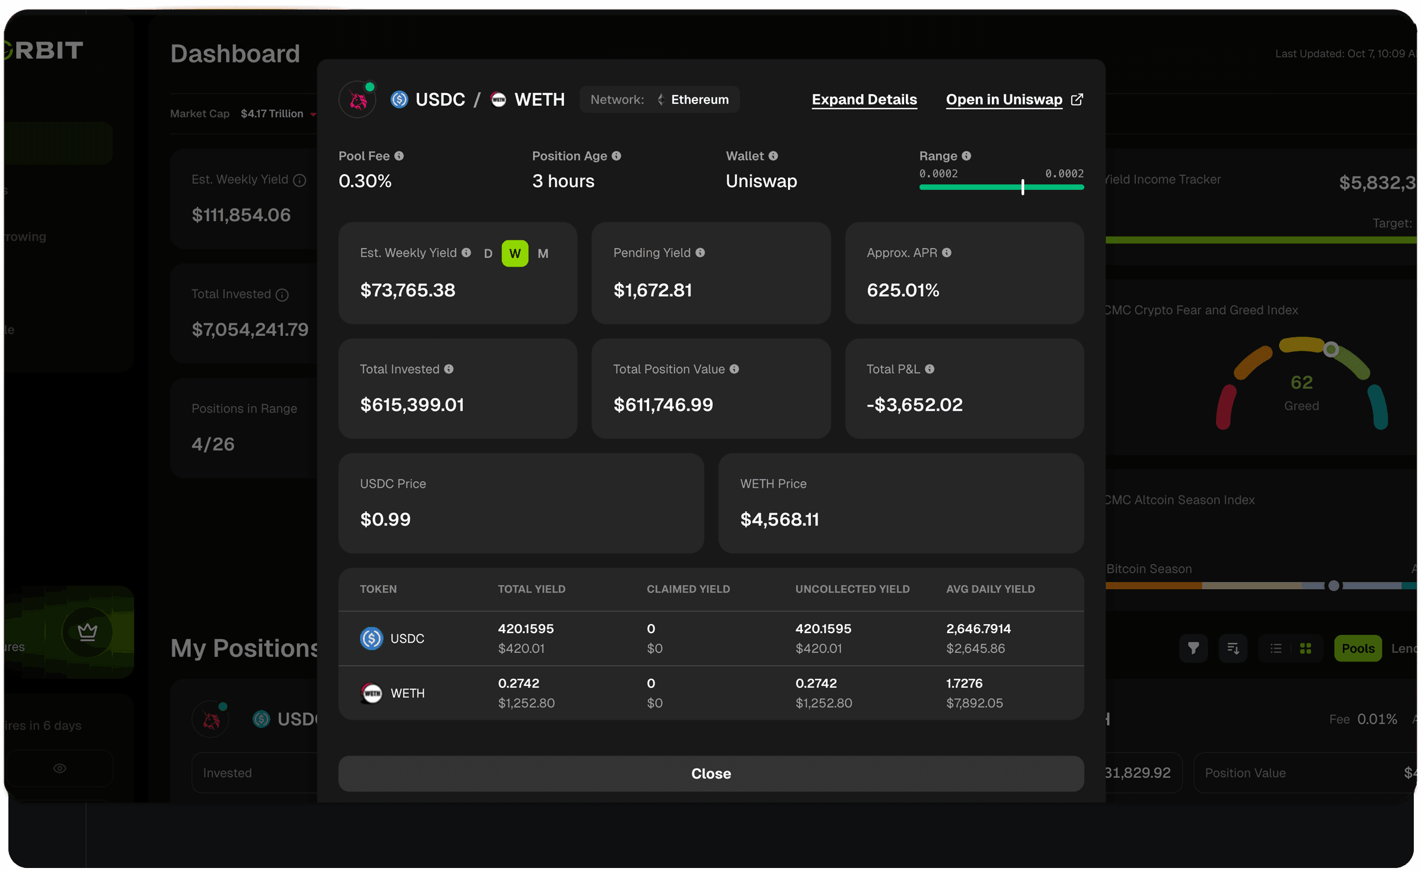Click the Total P&L info icon

click(x=930, y=369)
